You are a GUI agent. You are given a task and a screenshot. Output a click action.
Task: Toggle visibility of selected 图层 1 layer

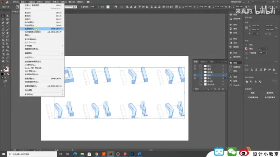[x=195, y=75]
